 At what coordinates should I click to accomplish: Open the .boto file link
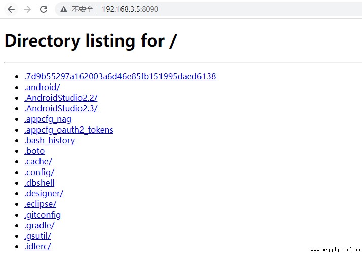point(34,151)
